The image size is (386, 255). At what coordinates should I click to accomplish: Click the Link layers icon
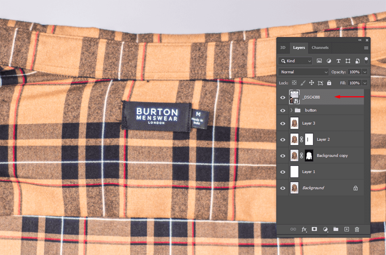pyautogui.click(x=293, y=229)
